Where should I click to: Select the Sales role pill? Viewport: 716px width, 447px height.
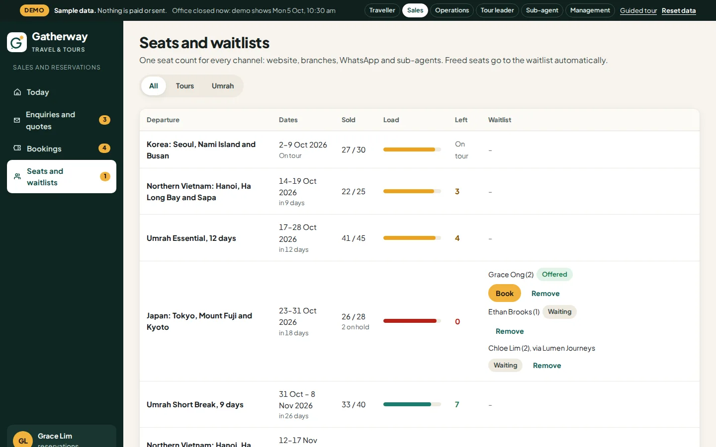pos(415,10)
